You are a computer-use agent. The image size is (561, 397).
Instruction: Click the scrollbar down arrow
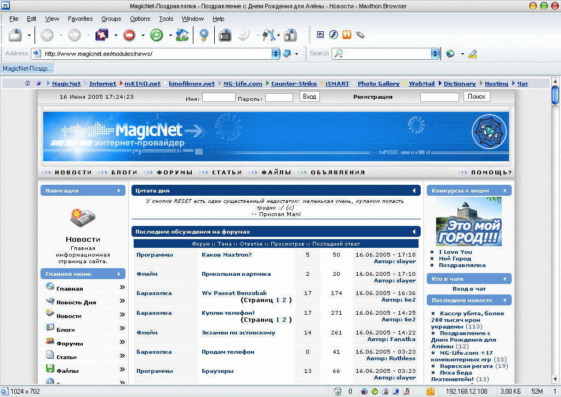(556, 379)
